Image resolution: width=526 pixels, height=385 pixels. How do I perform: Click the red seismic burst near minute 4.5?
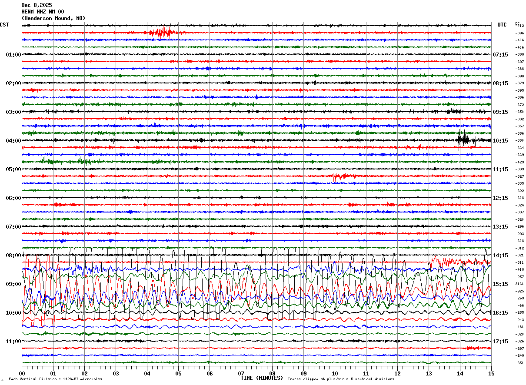tap(161, 33)
